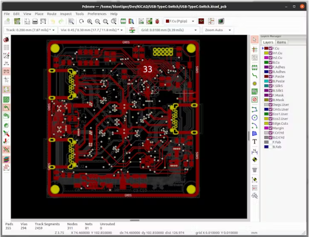The image size is (309, 237).
Task: Switch units to millimeters on left toolbar
Action: pyautogui.click(x=7, y=71)
